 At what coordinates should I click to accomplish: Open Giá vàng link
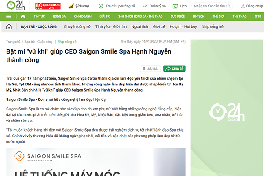coord(82,6)
